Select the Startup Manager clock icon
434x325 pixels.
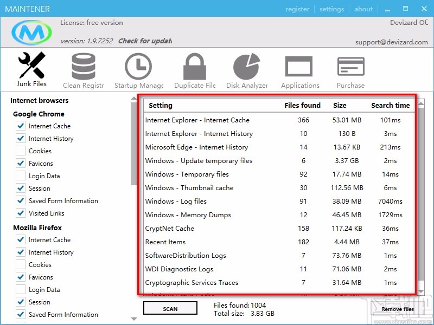[x=138, y=67]
